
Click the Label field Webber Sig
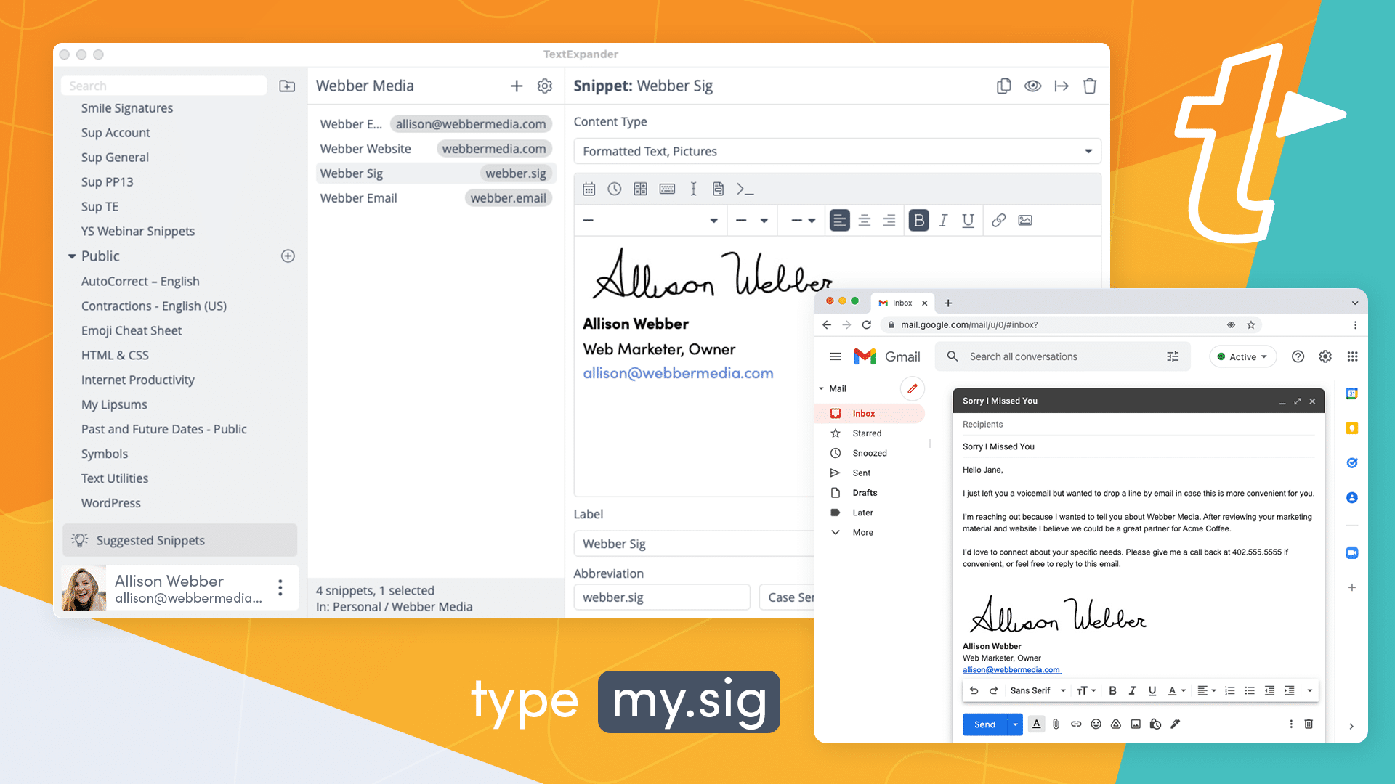click(694, 544)
